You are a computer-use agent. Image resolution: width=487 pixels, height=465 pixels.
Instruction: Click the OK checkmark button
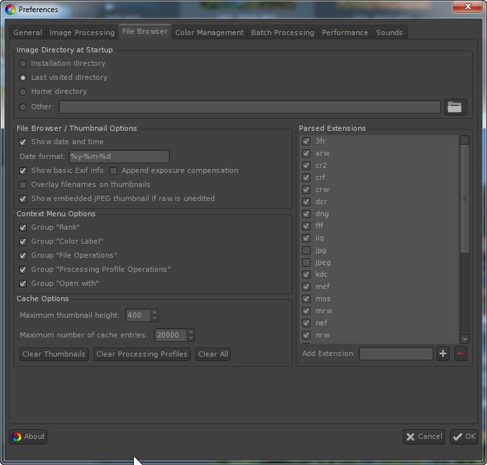[463, 437]
